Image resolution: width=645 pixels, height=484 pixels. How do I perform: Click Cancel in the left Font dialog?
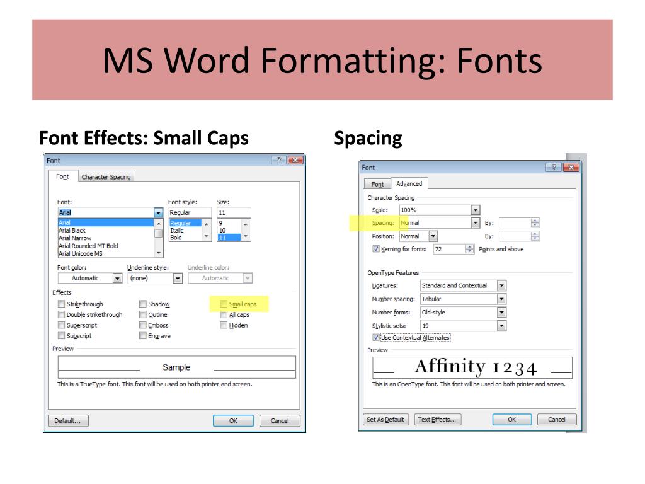(280, 420)
